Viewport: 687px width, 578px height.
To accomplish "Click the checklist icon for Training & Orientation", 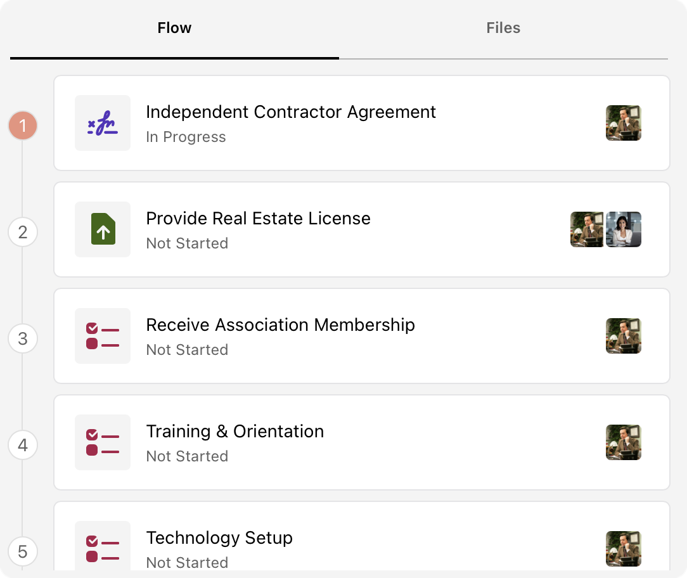I will coord(103,442).
